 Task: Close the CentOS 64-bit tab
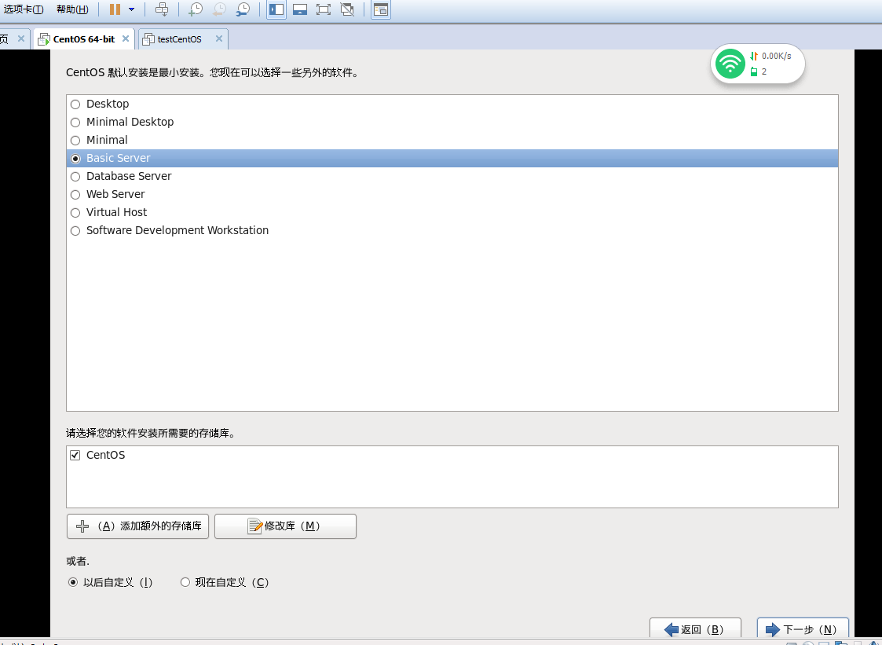pyautogui.click(x=126, y=38)
